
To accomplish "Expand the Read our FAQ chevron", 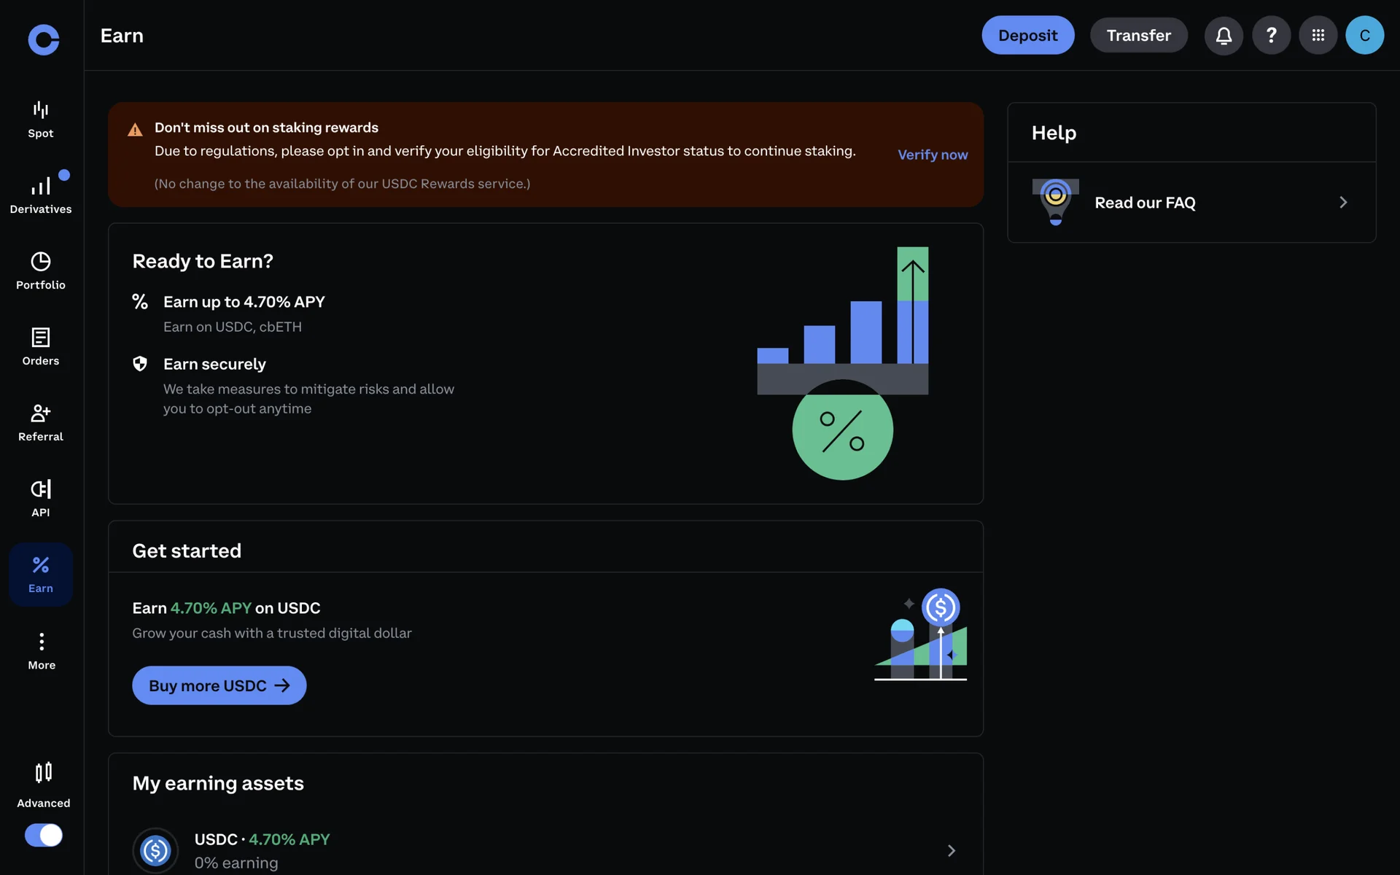I will tap(1343, 203).
